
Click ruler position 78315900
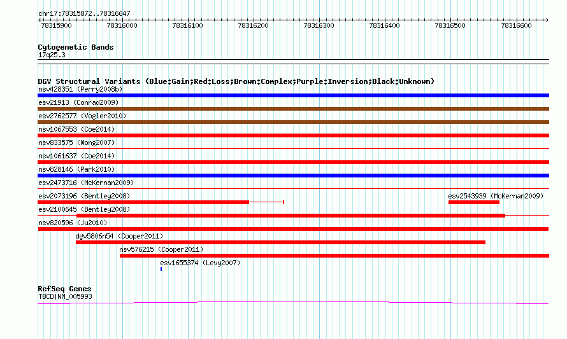57,25
